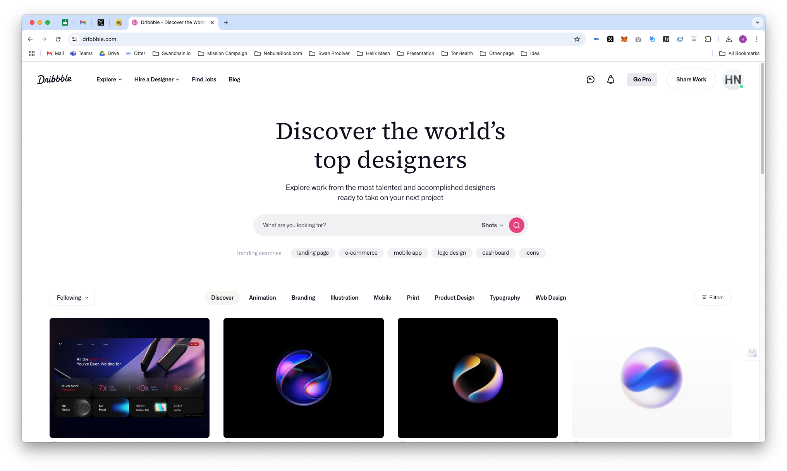Open the Chrome extensions puzzle icon
787x471 pixels.
(x=708, y=39)
